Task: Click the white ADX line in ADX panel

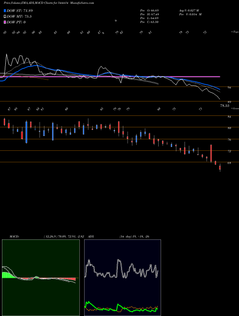Action: click(x=122, y=269)
